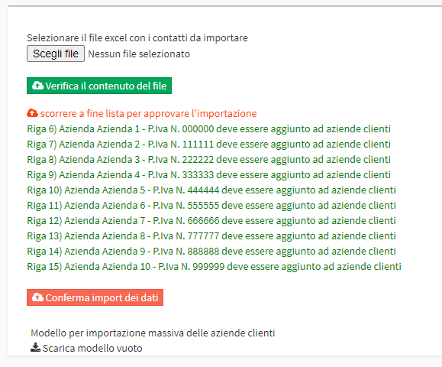Click cloud icon on Conferma import button

(x=37, y=297)
